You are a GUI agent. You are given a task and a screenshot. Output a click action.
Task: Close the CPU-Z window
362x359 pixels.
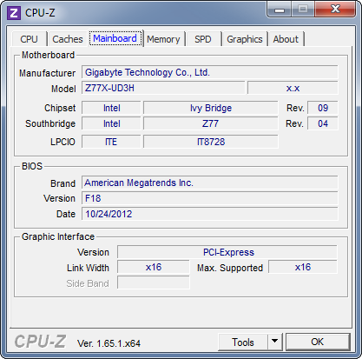[335, 10]
